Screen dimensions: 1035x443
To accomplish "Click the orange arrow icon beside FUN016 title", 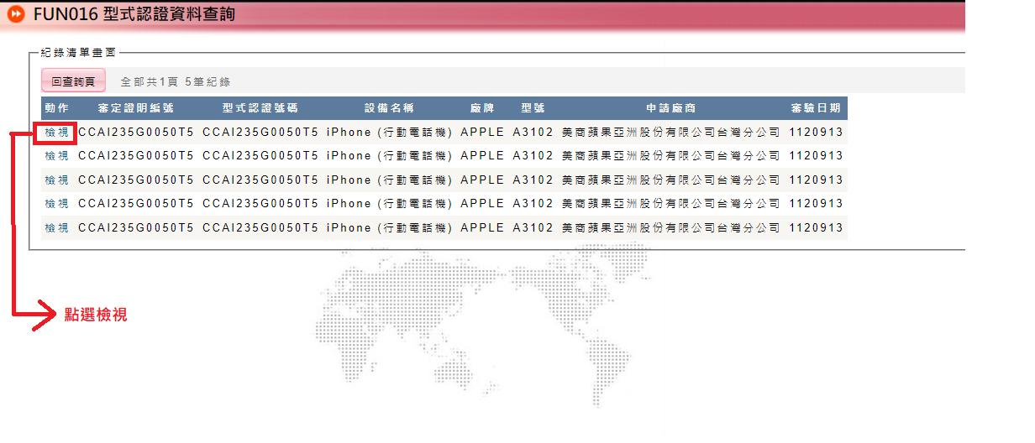I will tap(14, 14).
